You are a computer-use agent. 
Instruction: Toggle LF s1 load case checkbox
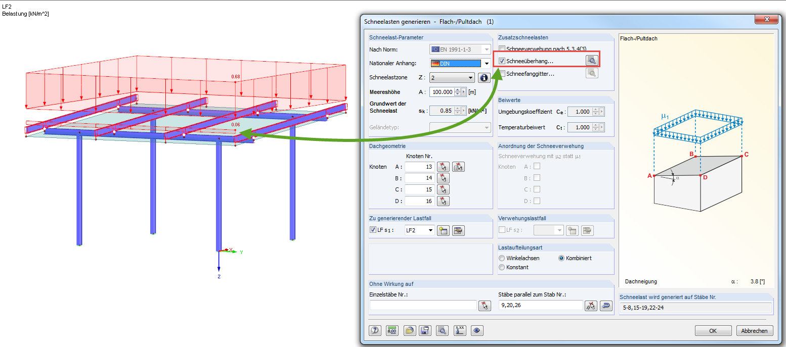pyautogui.click(x=373, y=230)
